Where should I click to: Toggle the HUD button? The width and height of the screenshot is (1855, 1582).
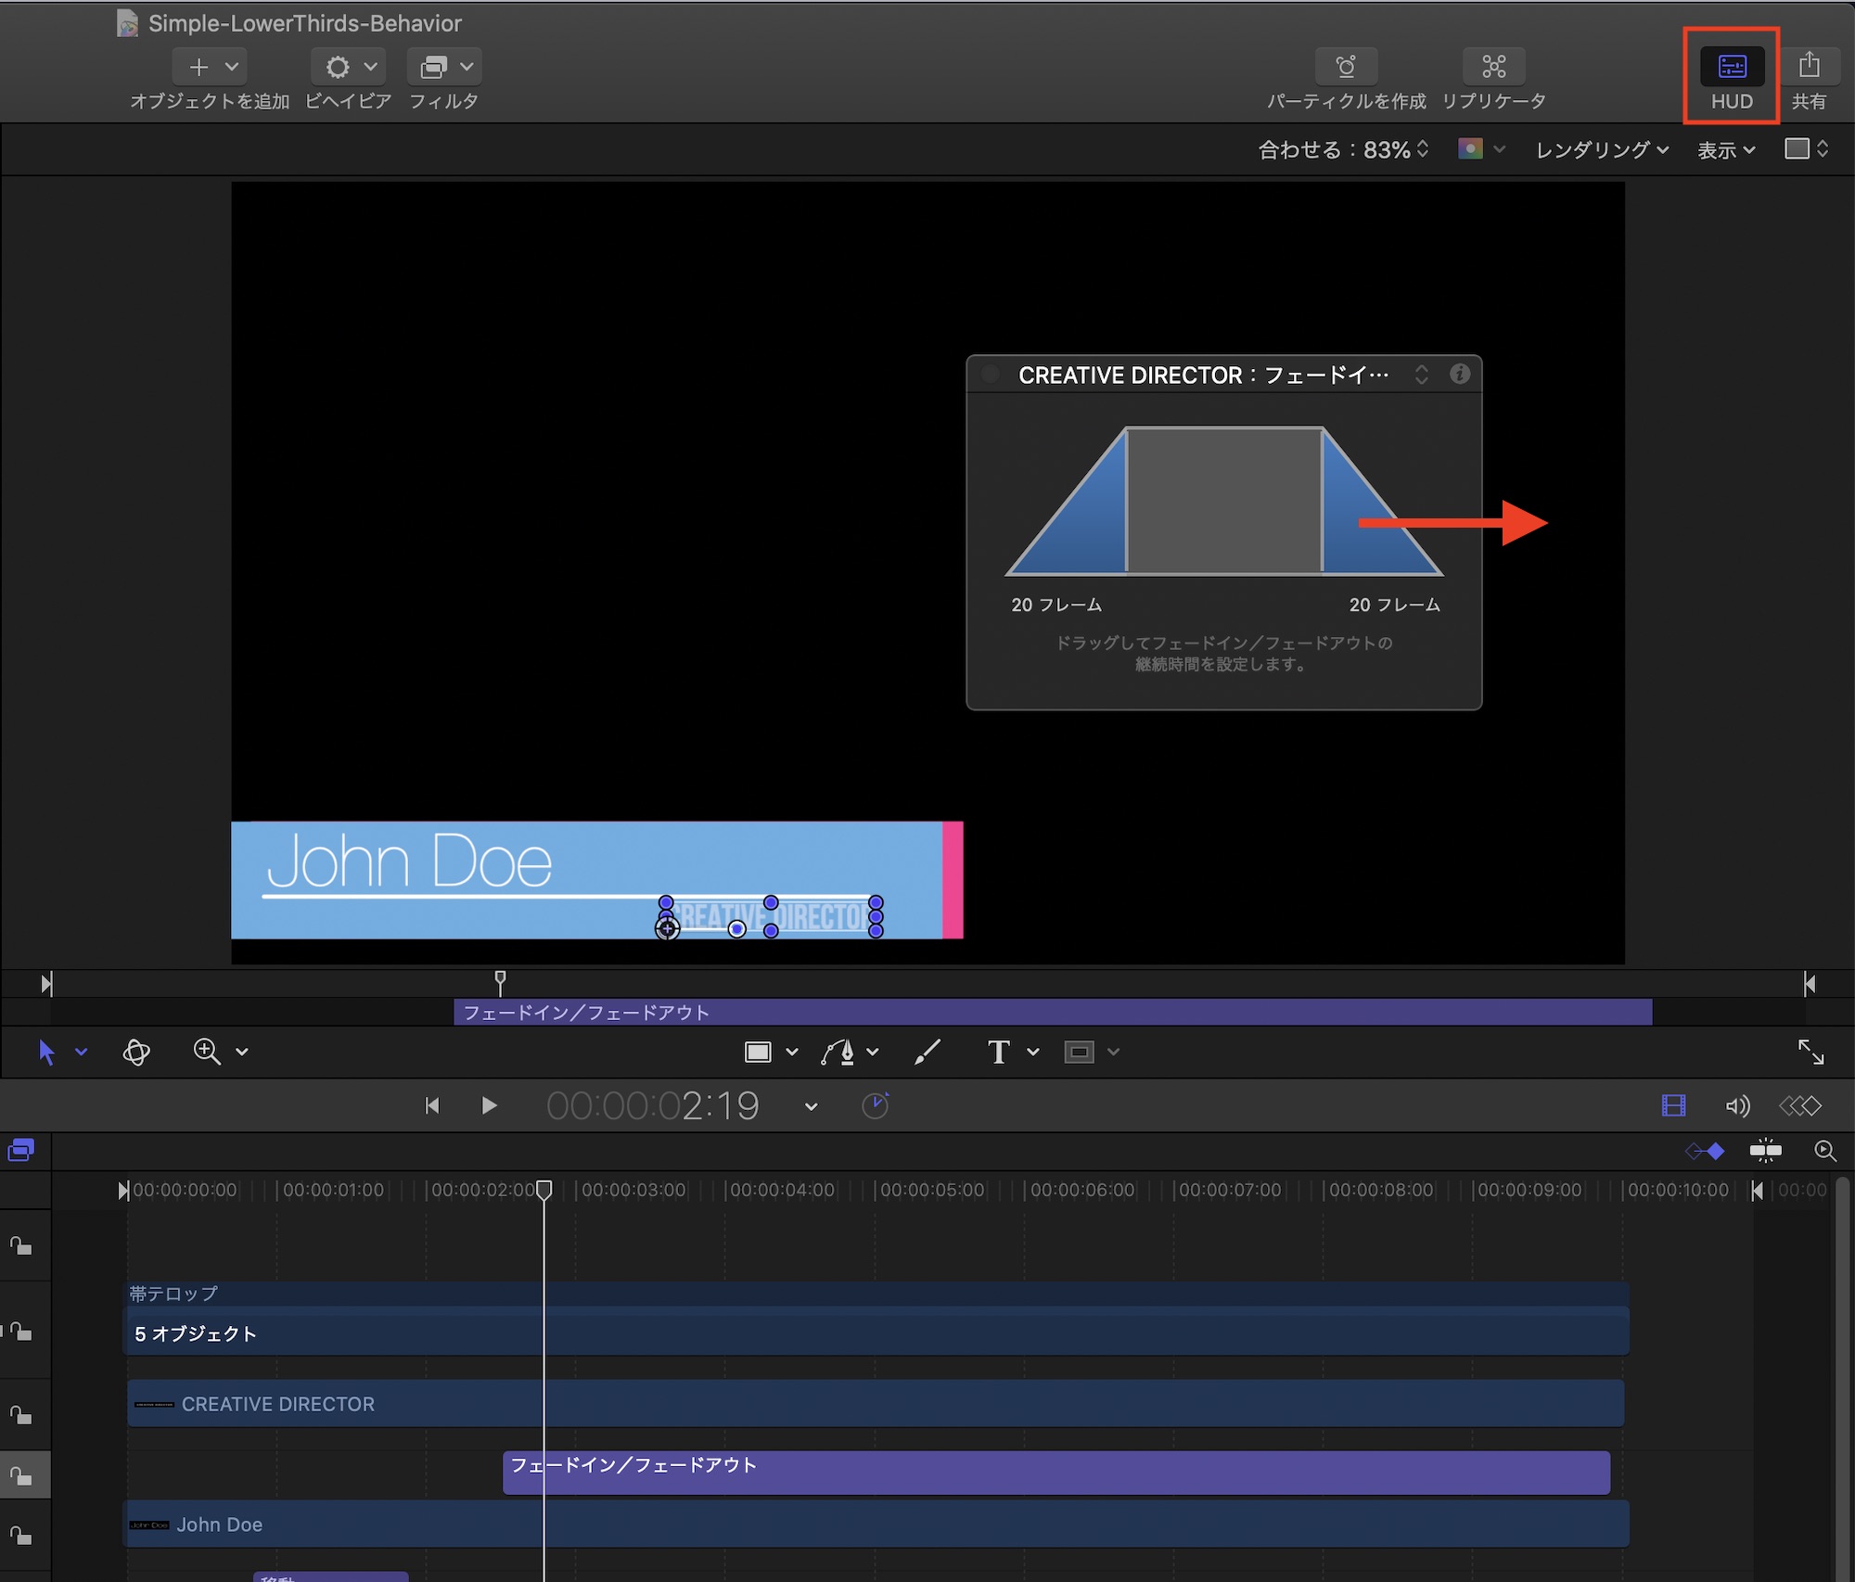[1731, 67]
